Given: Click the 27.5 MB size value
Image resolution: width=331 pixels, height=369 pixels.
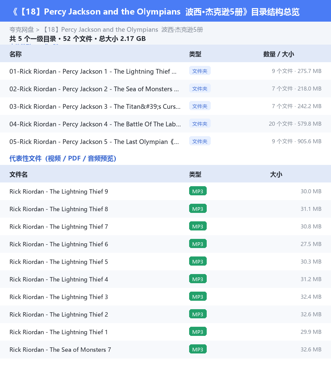Looking at the screenshot, I should point(311,244).
